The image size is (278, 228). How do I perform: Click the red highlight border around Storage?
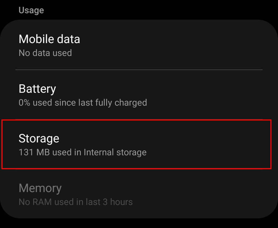click(x=271, y=144)
